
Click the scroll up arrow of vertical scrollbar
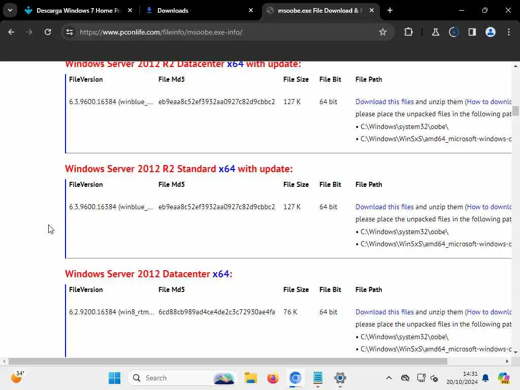point(515,66)
